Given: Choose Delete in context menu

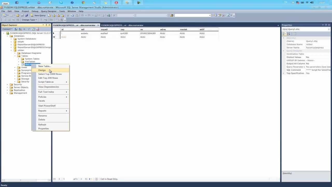Looking at the screenshot, I should [51, 119].
